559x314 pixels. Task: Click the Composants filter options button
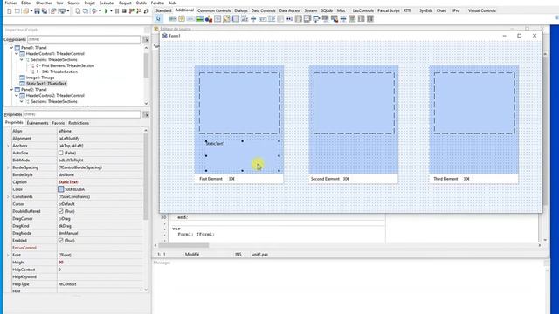coord(146,39)
